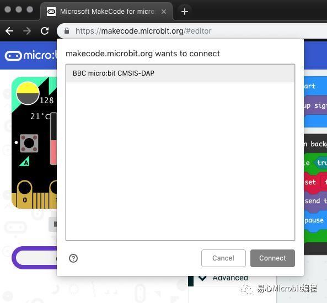Click button A on simulated micro:bit
This screenshot has width=327, height=303.
pyautogui.click(x=29, y=143)
